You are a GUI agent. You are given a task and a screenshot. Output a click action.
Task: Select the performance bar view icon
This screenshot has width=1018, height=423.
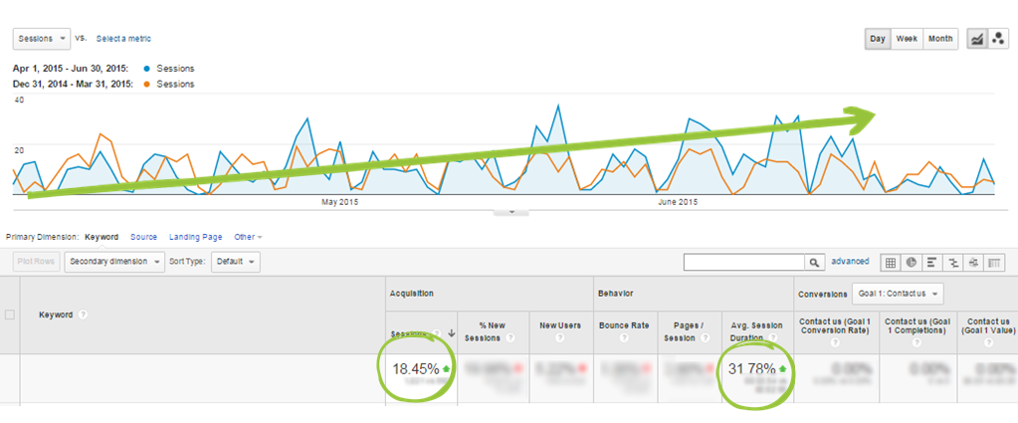929,262
